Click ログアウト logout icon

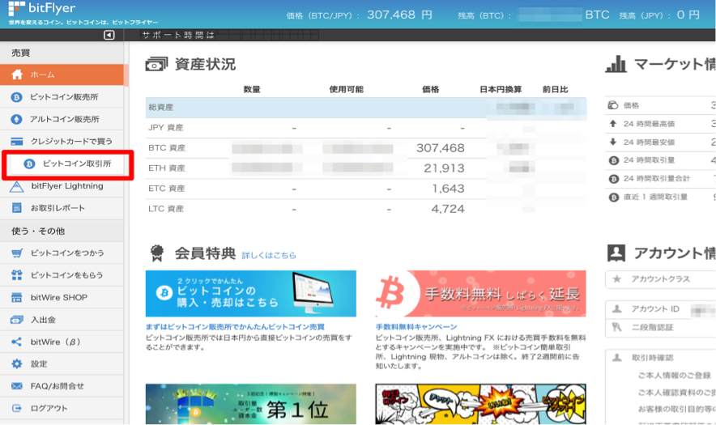pos(16,408)
